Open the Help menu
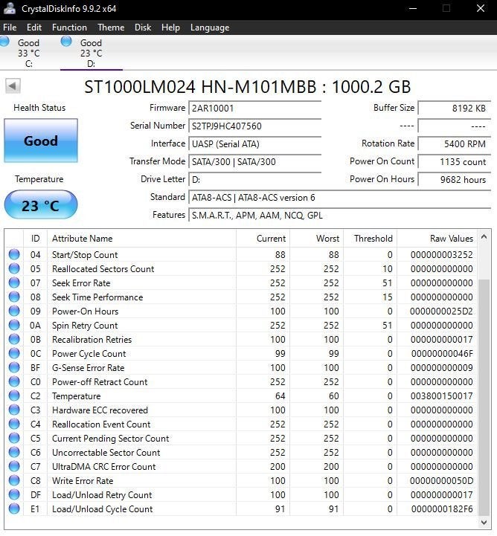The image size is (497, 536). tap(170, 28)
